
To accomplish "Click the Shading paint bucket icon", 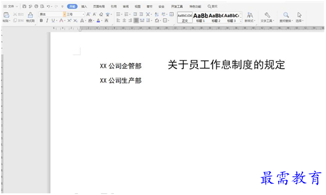I will point(157,20).
